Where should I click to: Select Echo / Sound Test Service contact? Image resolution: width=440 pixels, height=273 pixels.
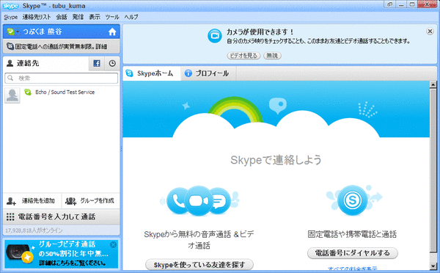tap(61, 95)
